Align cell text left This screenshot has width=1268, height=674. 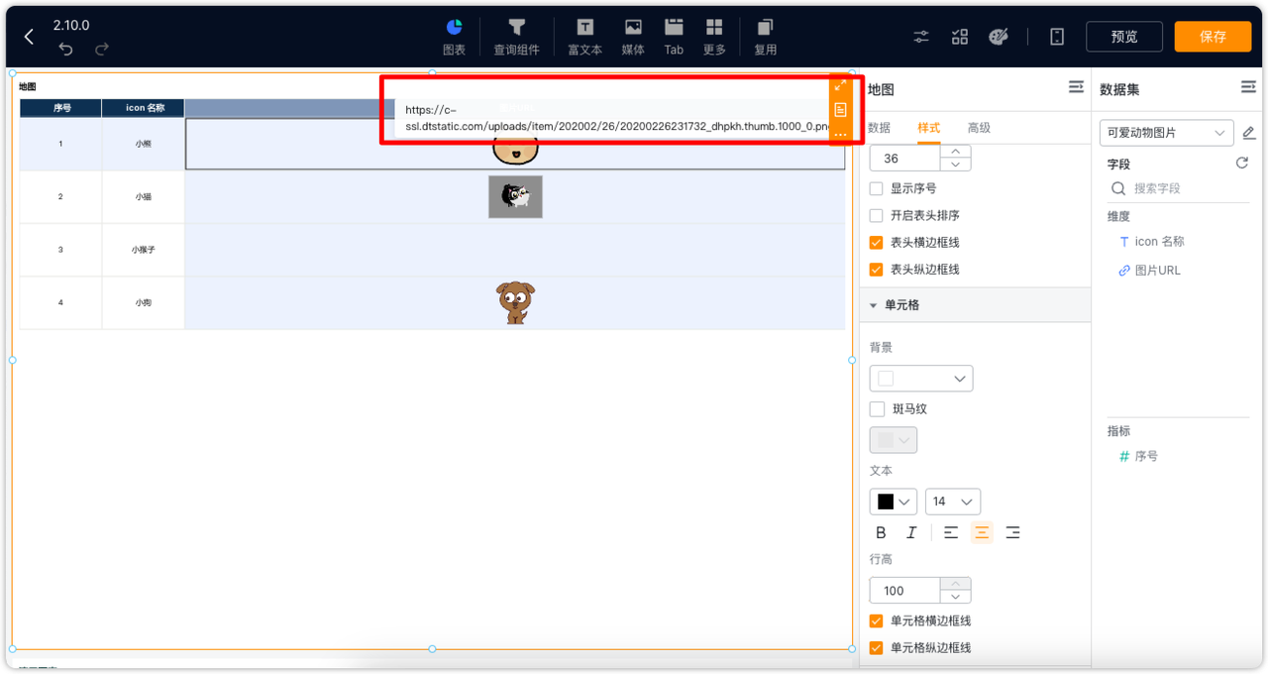[x=951, y=532]
